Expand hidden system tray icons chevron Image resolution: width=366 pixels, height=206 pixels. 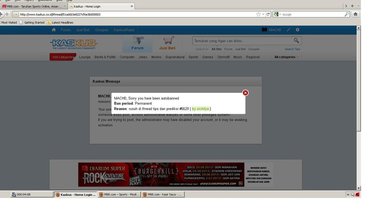click(x=348, y=195)
